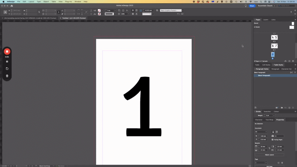Switch to the Colour panel tab
The height and width of the screenshot is (167, 297).
point(276,112)
